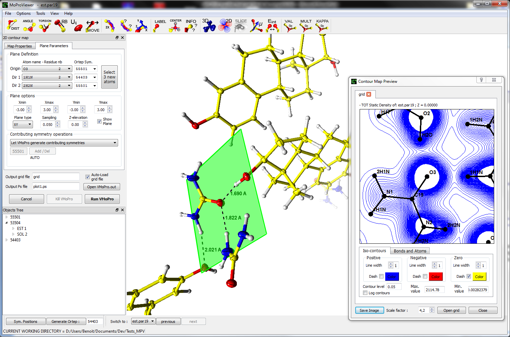Toggle the atom LABEL tool
This screenshot has height=337, width=510.
(159, 26)
